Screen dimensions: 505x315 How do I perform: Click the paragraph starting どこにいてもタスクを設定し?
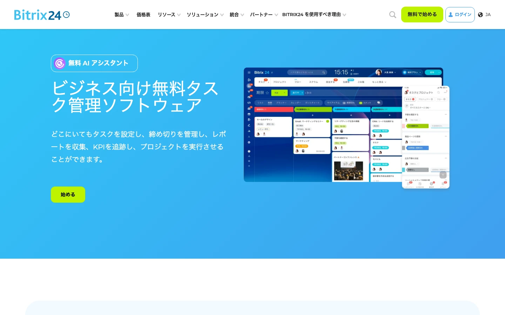tap(139, 147)
